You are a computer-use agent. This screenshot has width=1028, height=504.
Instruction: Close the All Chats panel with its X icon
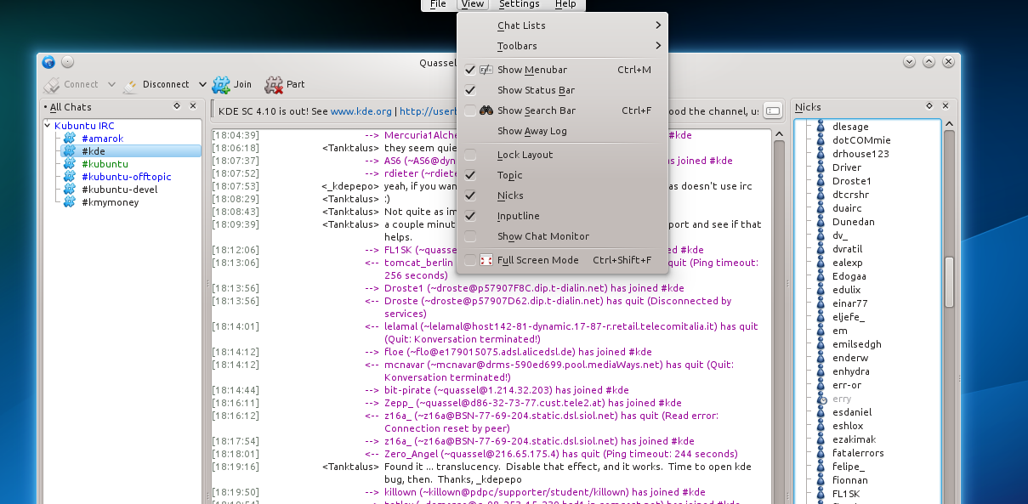point(192,106)
